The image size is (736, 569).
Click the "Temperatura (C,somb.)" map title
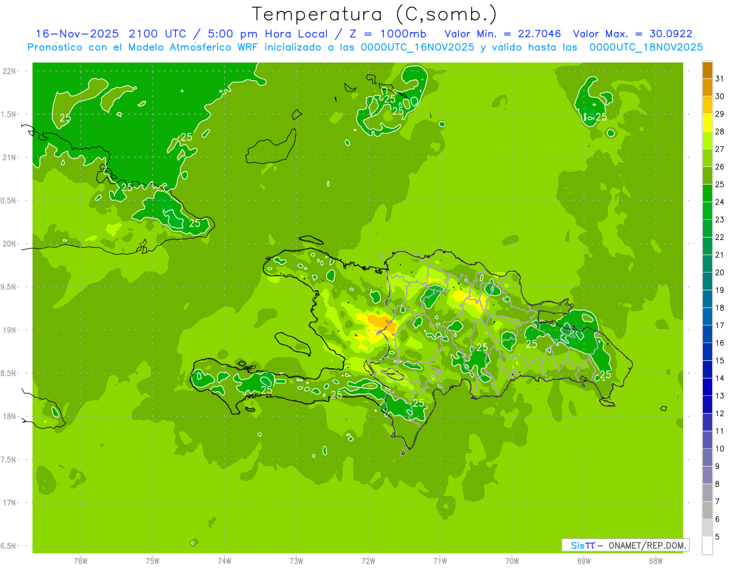coord(374,14)
